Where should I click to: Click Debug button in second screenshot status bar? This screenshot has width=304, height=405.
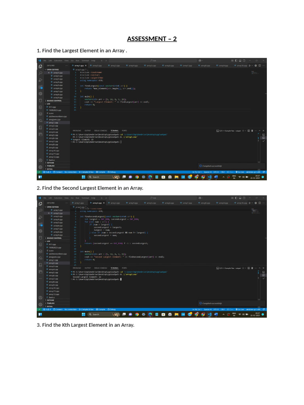coord(112,309)
